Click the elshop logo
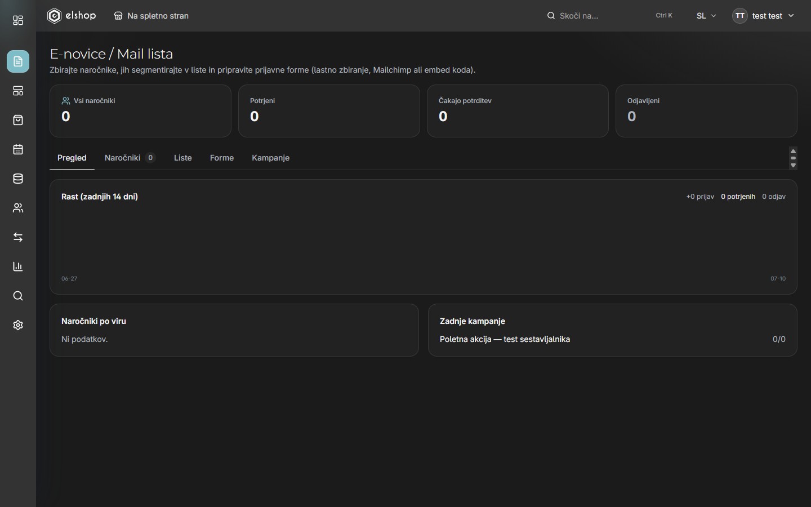This screenshot has width=811, height=507. click(72, 16)
